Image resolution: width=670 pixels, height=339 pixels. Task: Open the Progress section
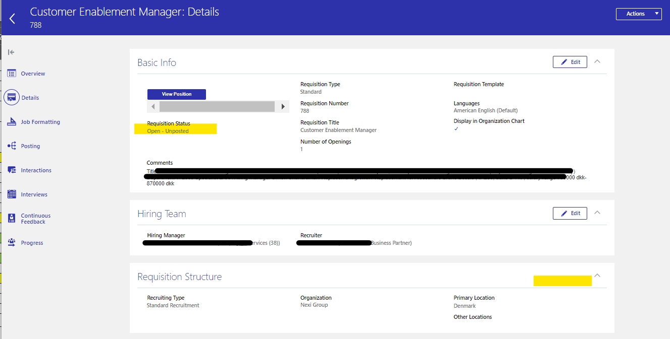point(31,242)
